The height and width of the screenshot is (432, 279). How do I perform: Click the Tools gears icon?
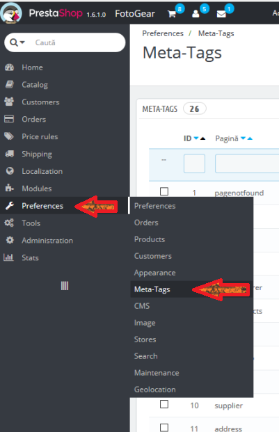pyautogui.click(x=9, y=223)
